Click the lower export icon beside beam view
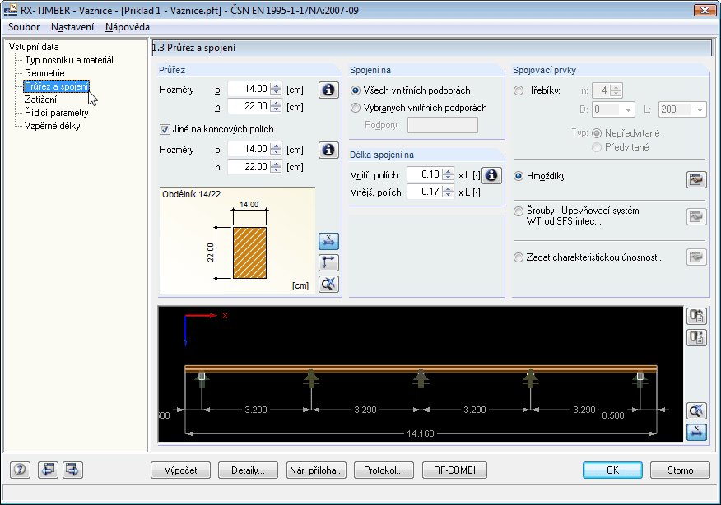Image resolution: width=721 pixels, height=505 pixels. [x=696, y=338]
